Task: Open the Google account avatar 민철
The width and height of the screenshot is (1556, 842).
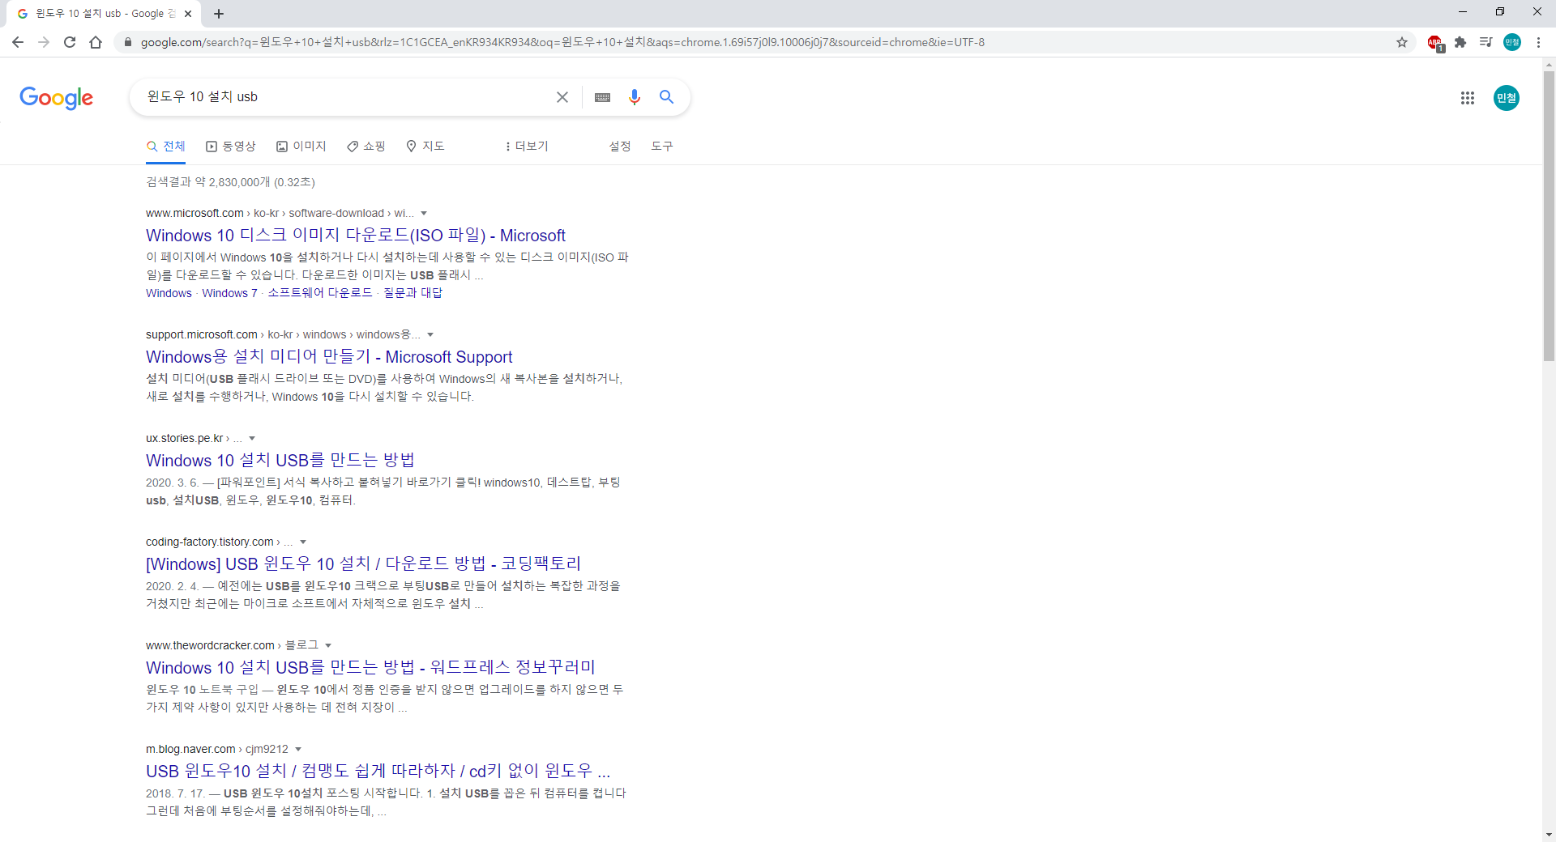Action: pos(1507,98)
